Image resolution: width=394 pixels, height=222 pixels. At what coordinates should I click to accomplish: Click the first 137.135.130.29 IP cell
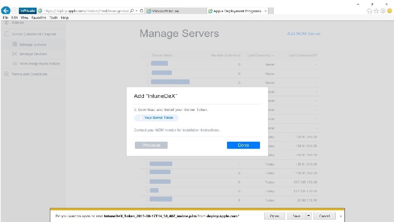305,182
